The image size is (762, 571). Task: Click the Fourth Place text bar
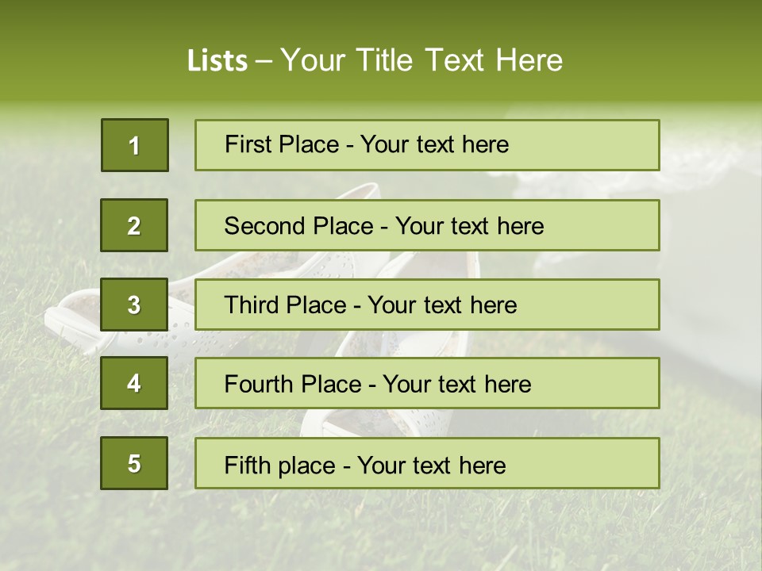(427, 384)
